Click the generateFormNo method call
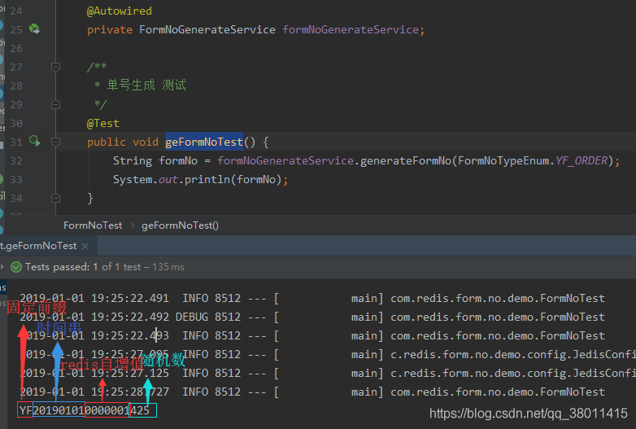Screen dimensions: 636x429 [406, 160]
